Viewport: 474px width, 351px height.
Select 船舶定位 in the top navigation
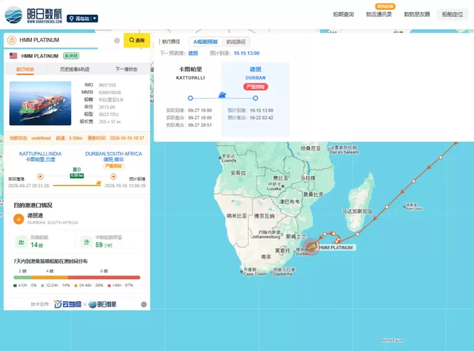point(452,14)
